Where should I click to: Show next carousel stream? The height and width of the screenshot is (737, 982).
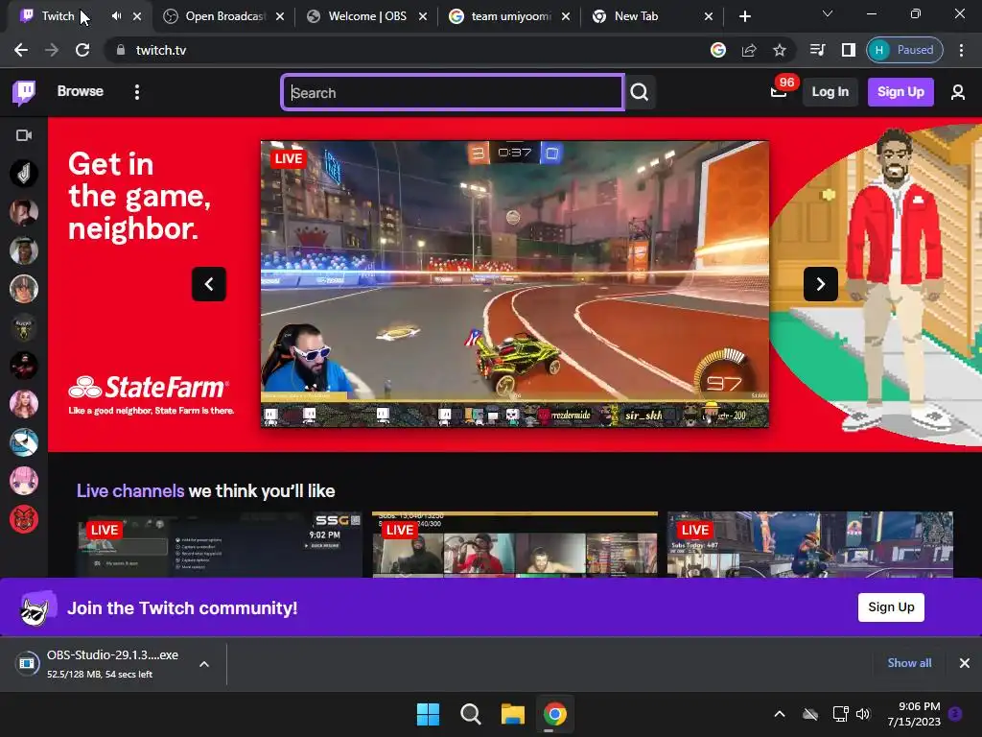pyautogui.click(x=821, y=284)
